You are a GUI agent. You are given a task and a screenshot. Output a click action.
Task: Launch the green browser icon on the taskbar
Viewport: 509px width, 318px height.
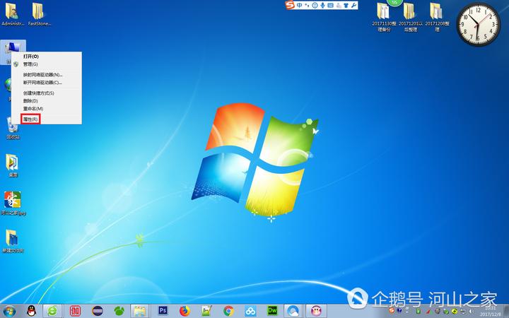pos(52,311)
